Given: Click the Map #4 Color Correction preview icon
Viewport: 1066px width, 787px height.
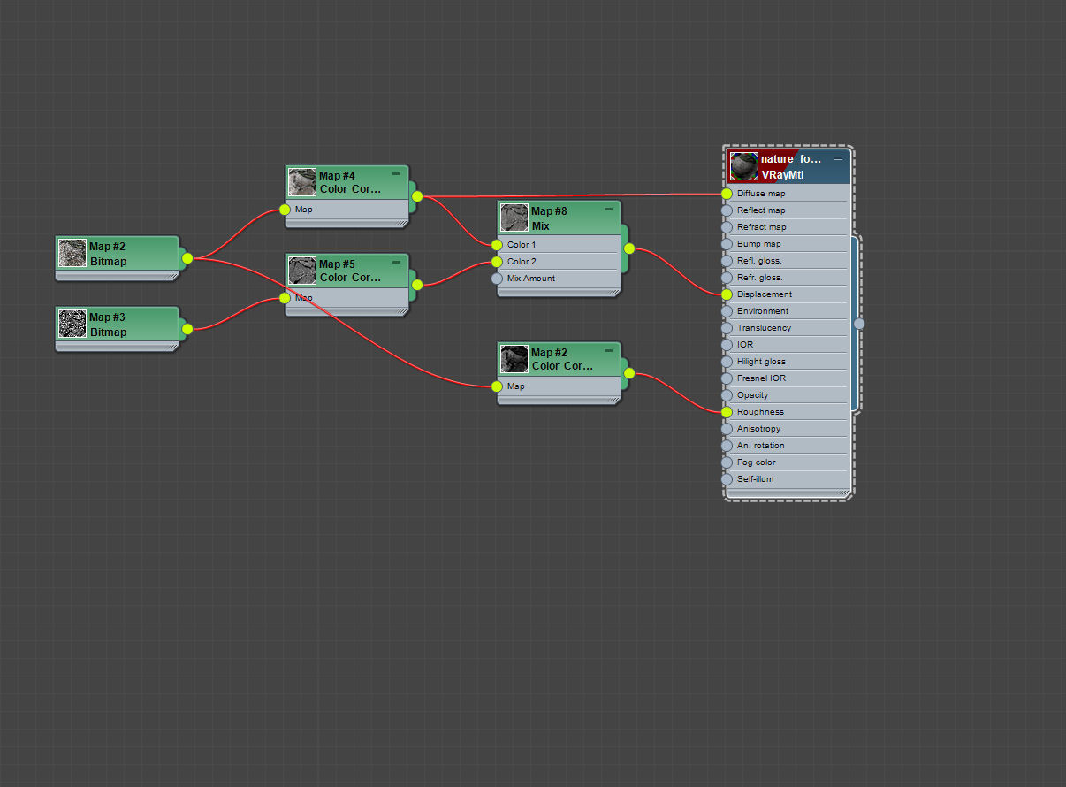Looking at the screenshot, I should [302, 182].
